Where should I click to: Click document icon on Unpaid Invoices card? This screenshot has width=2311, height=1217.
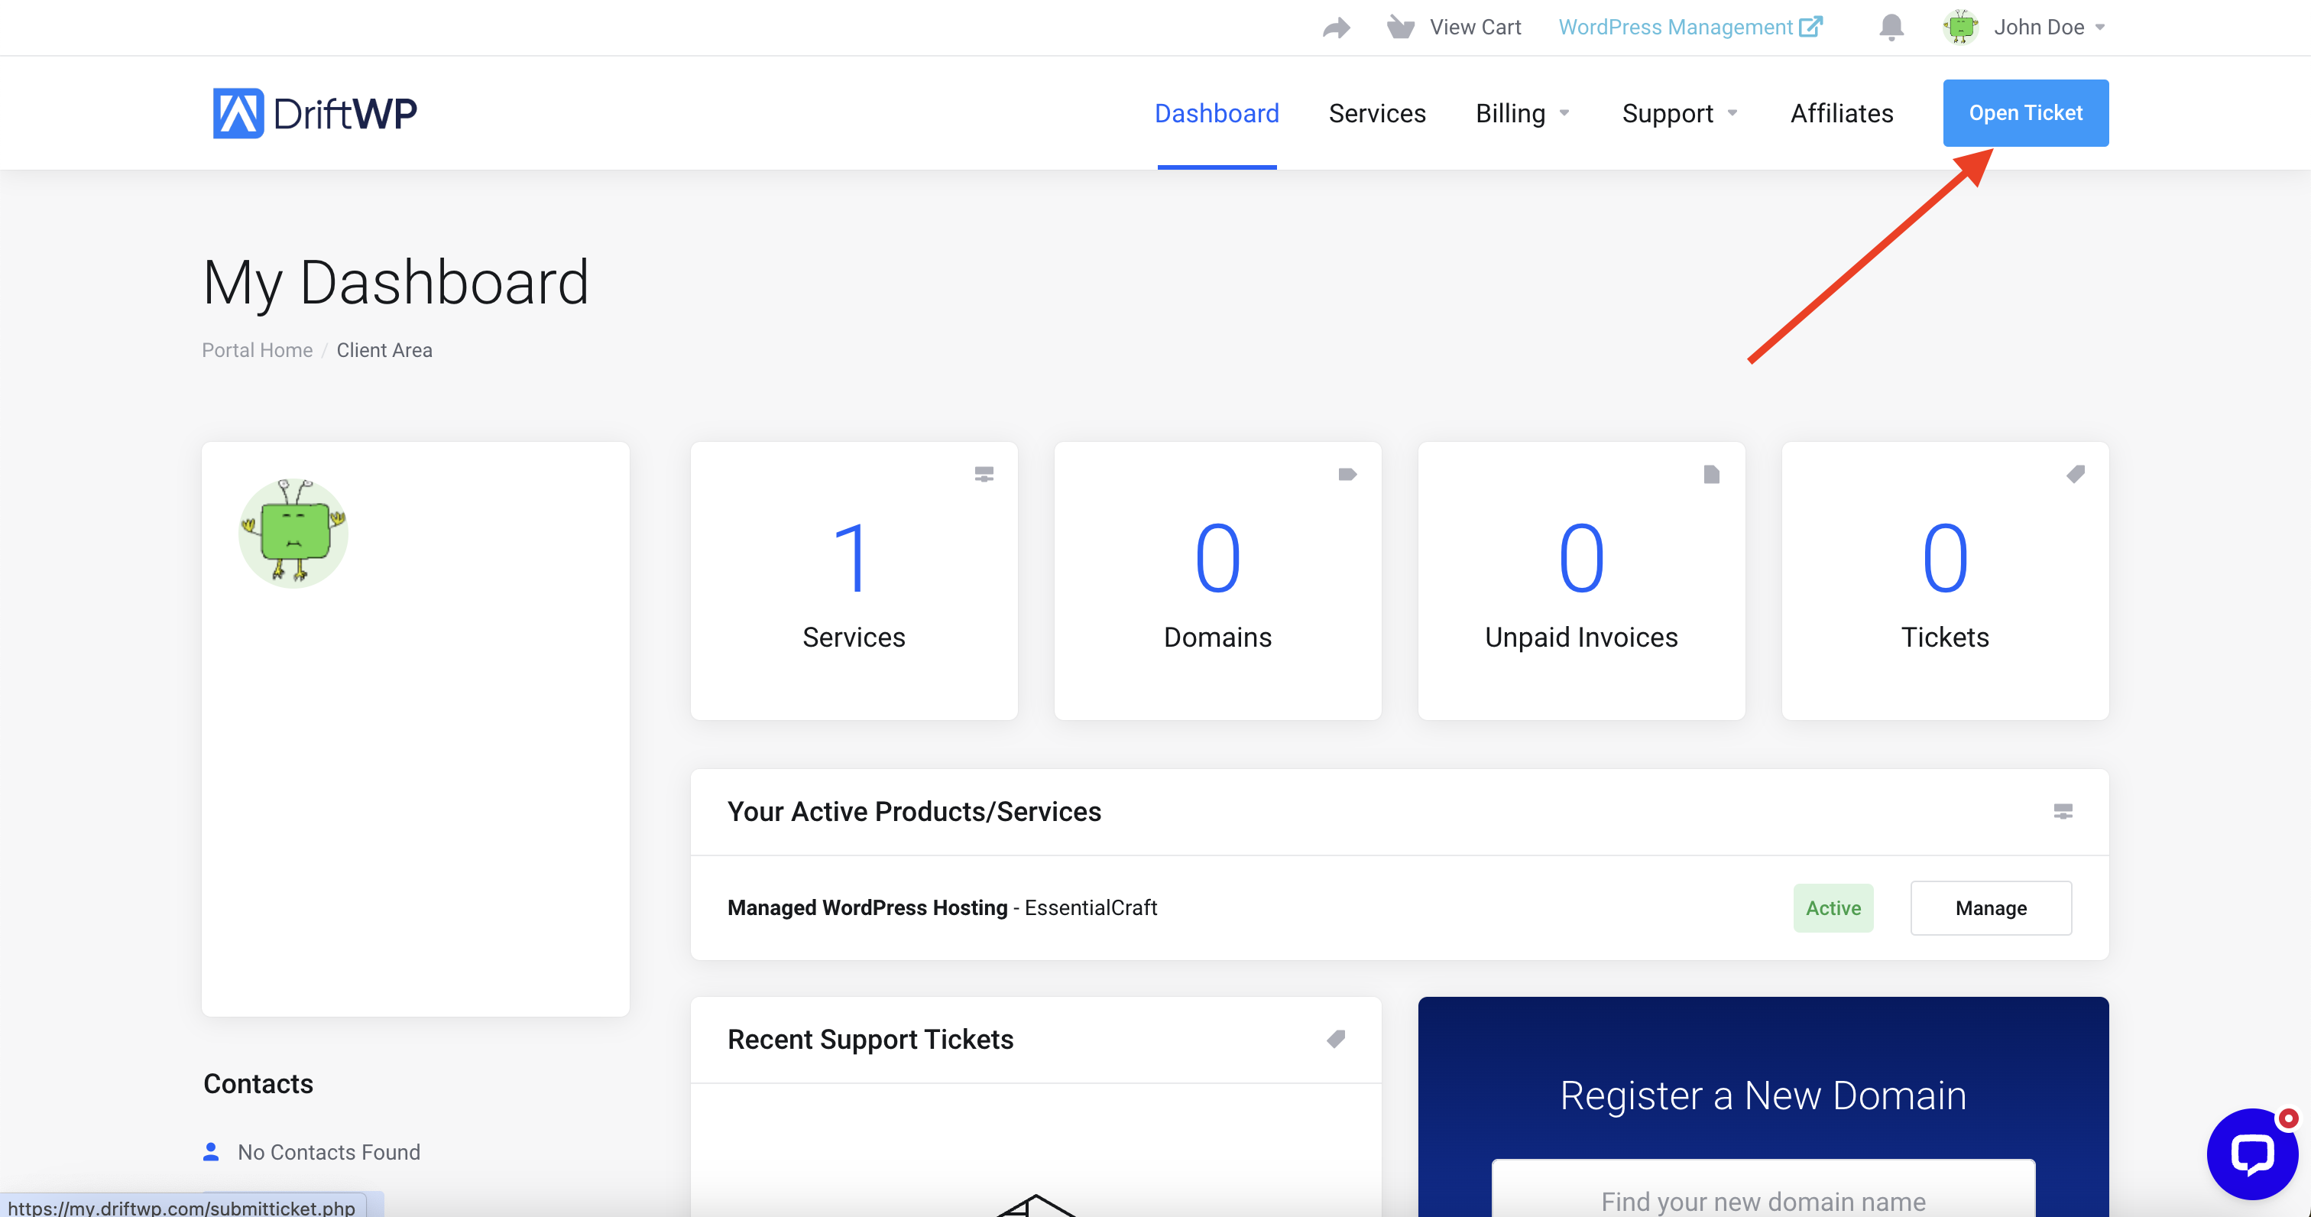[1712, 474]
